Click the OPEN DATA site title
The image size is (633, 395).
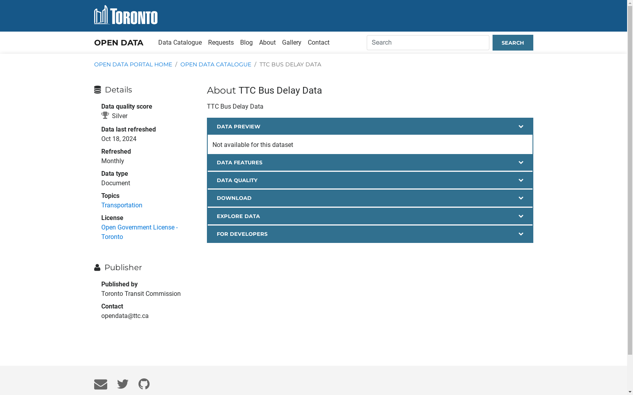(119, 43)
